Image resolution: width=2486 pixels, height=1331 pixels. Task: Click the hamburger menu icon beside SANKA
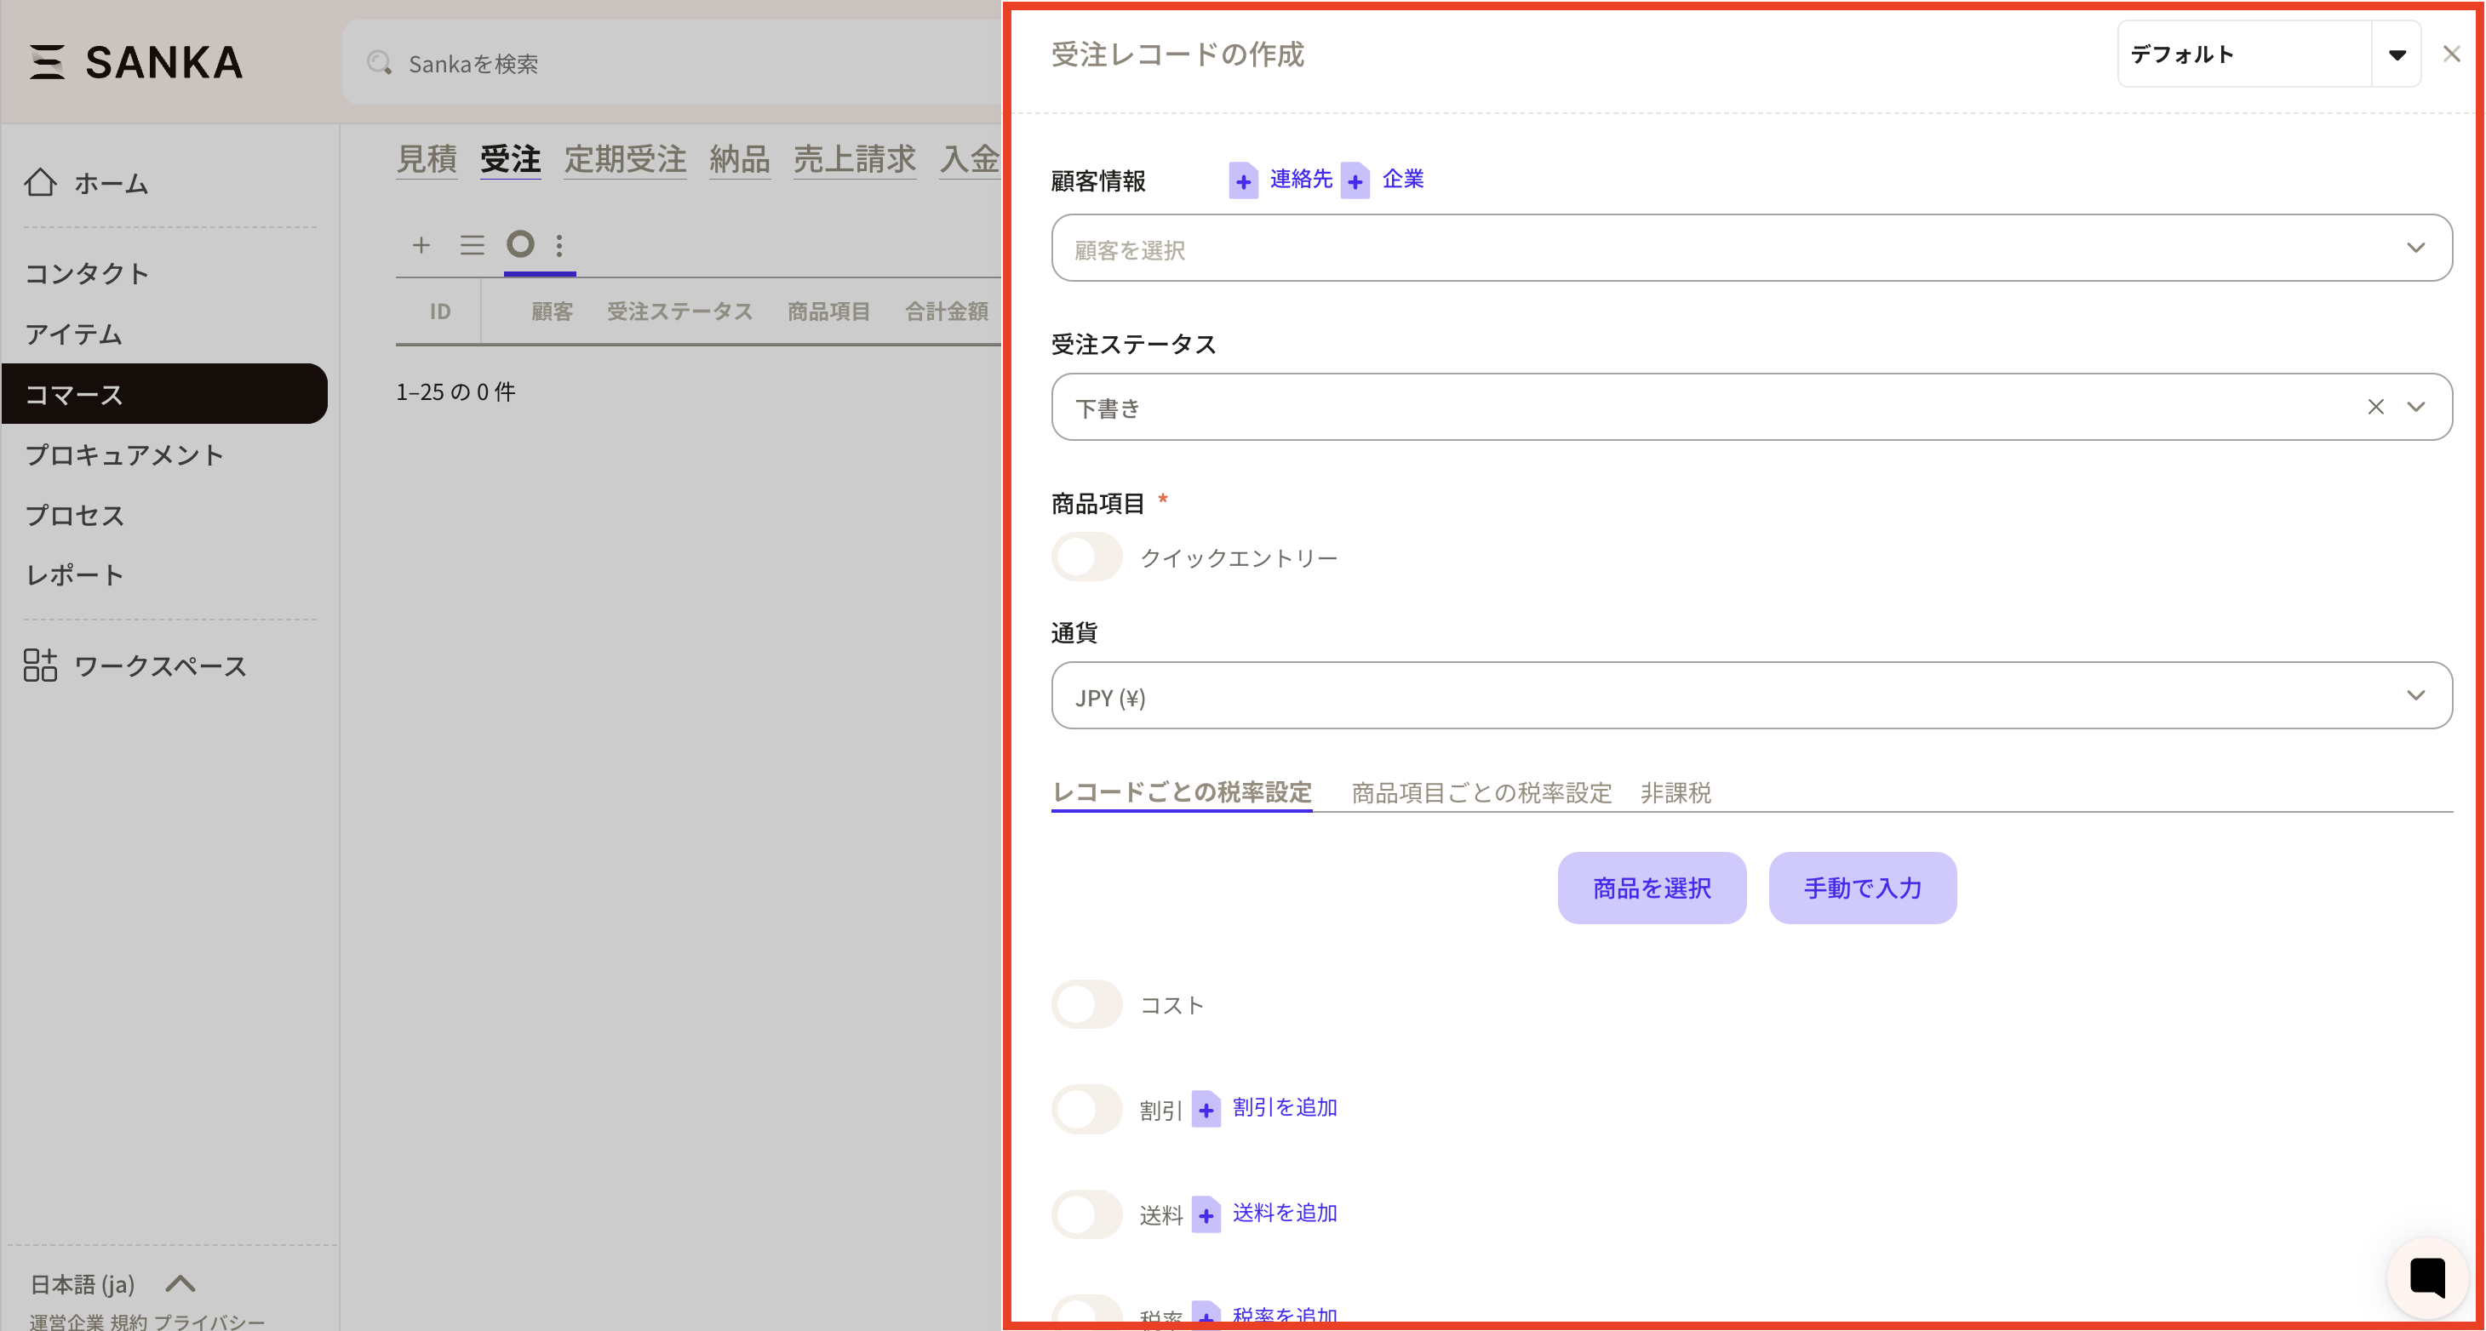[x=46, y=62]
